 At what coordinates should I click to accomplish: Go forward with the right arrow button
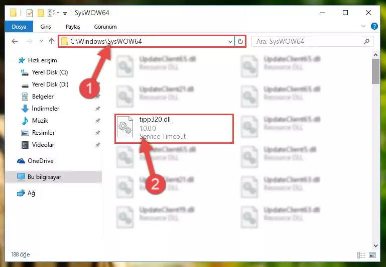(29, 41)
